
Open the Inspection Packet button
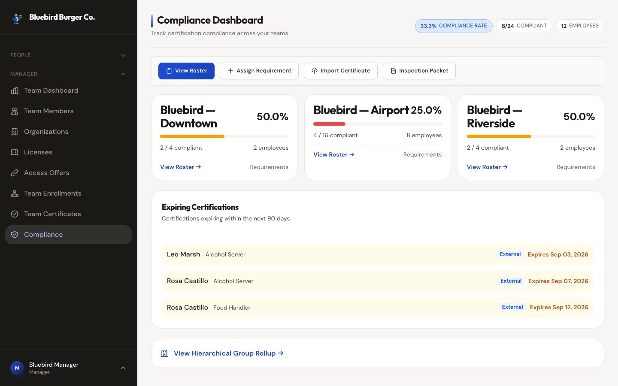click(419, 71)
